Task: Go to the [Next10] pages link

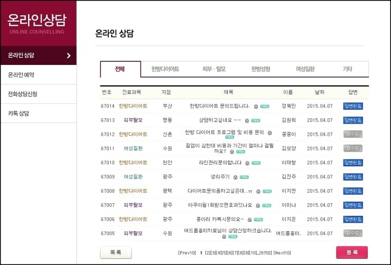Action: click(x=282, y=253)
